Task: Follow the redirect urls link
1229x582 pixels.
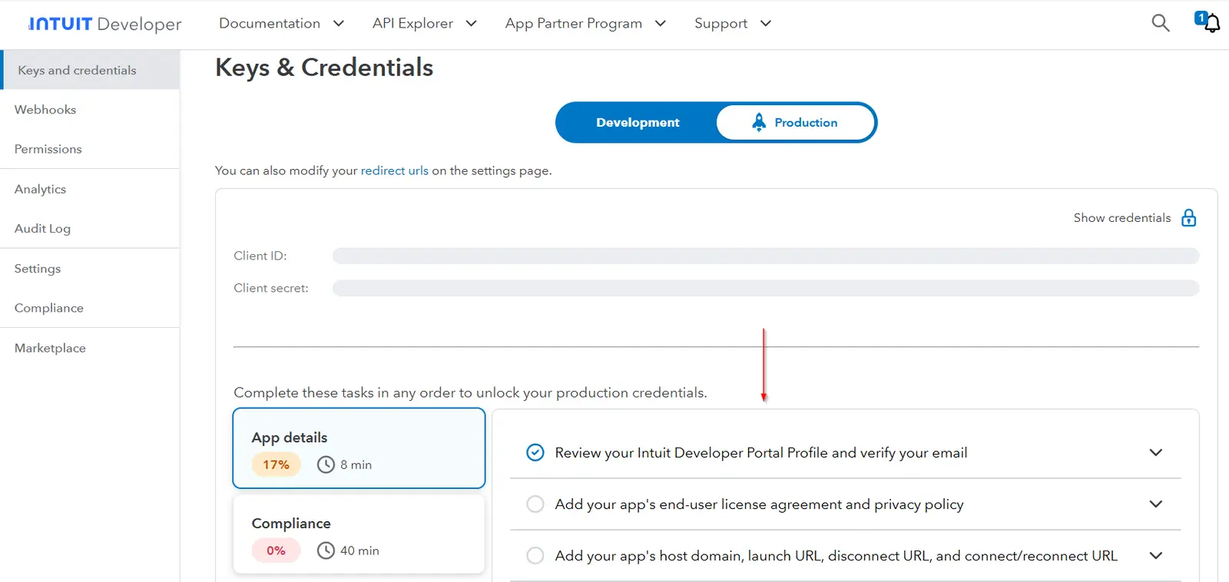Action: coord(395,170)
